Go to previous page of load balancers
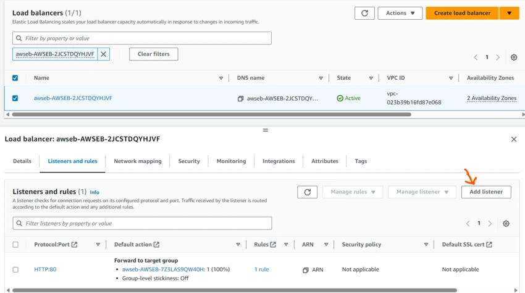 pos(476,57)
